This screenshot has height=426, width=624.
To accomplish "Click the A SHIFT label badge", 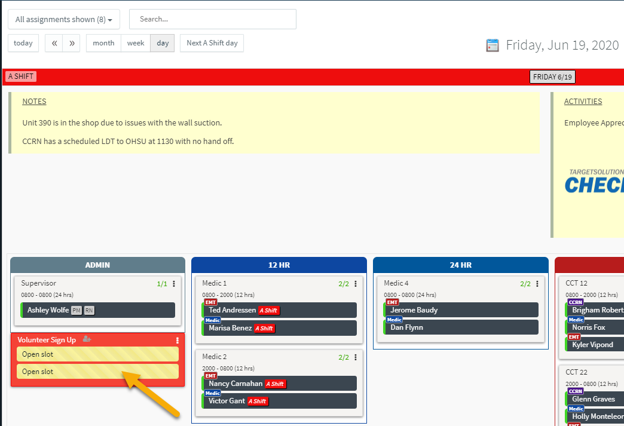I will [x=21, y=76].
